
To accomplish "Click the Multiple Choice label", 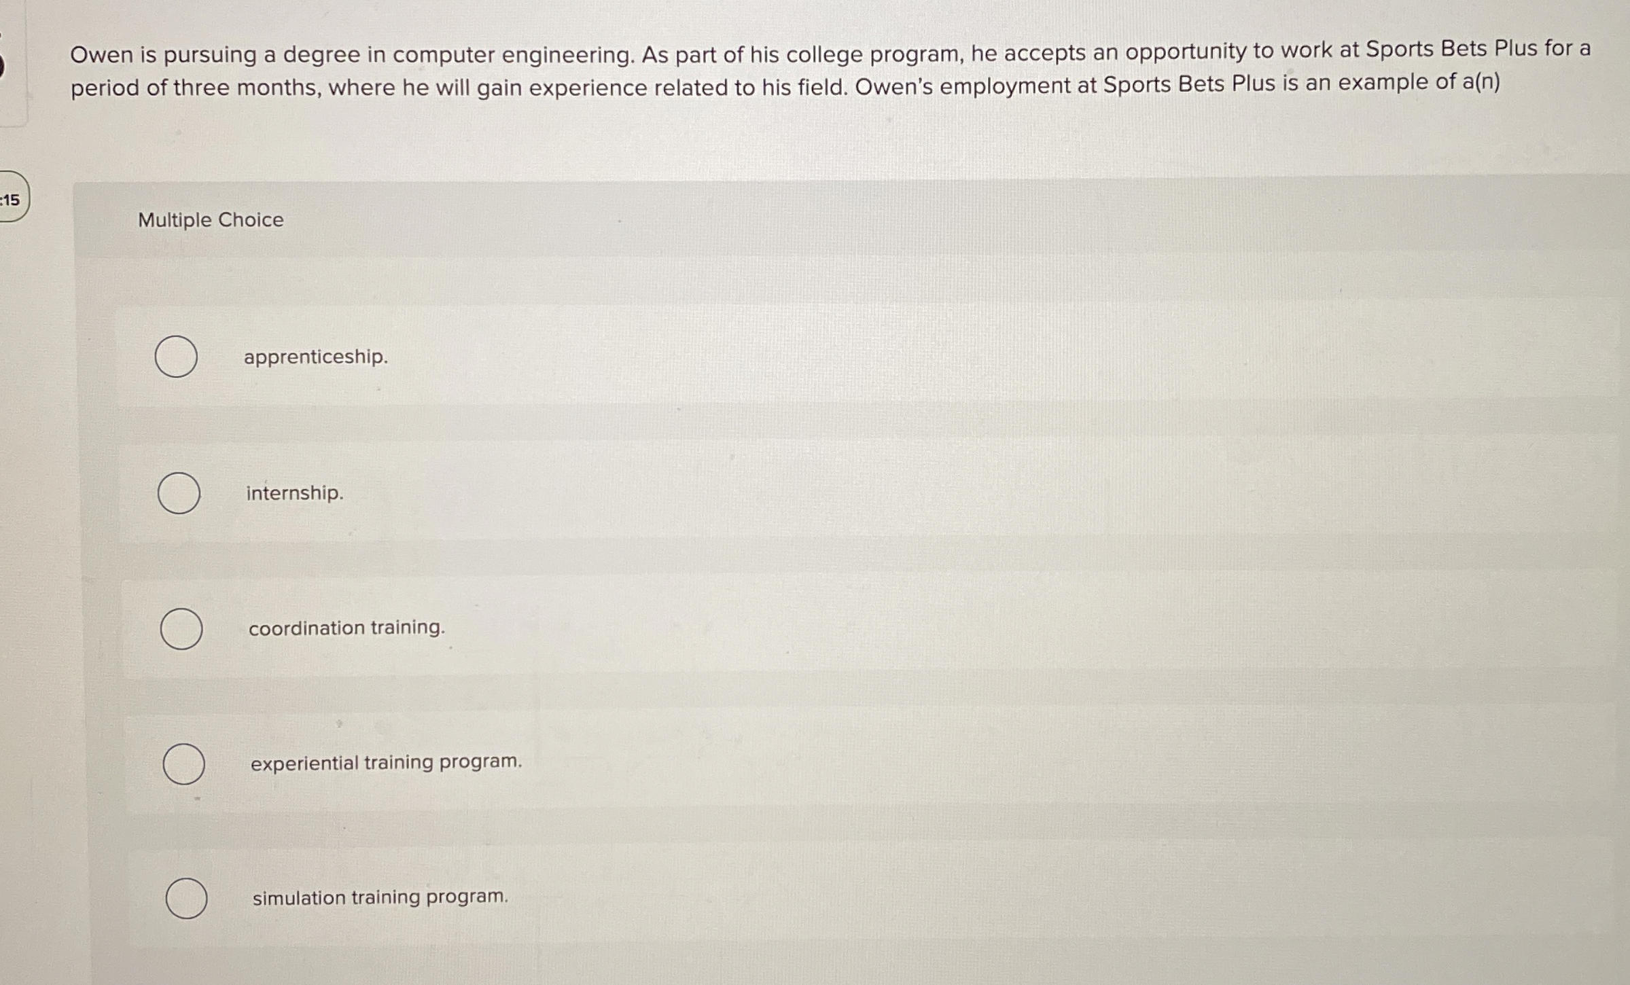I will (x=209, y=219).
